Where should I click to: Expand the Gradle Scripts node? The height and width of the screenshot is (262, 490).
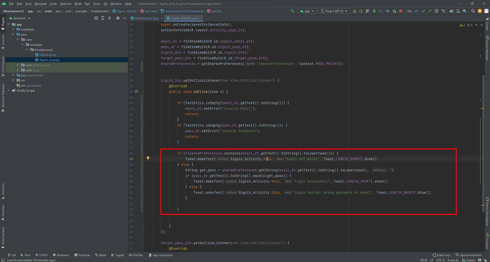pos(9,91)
